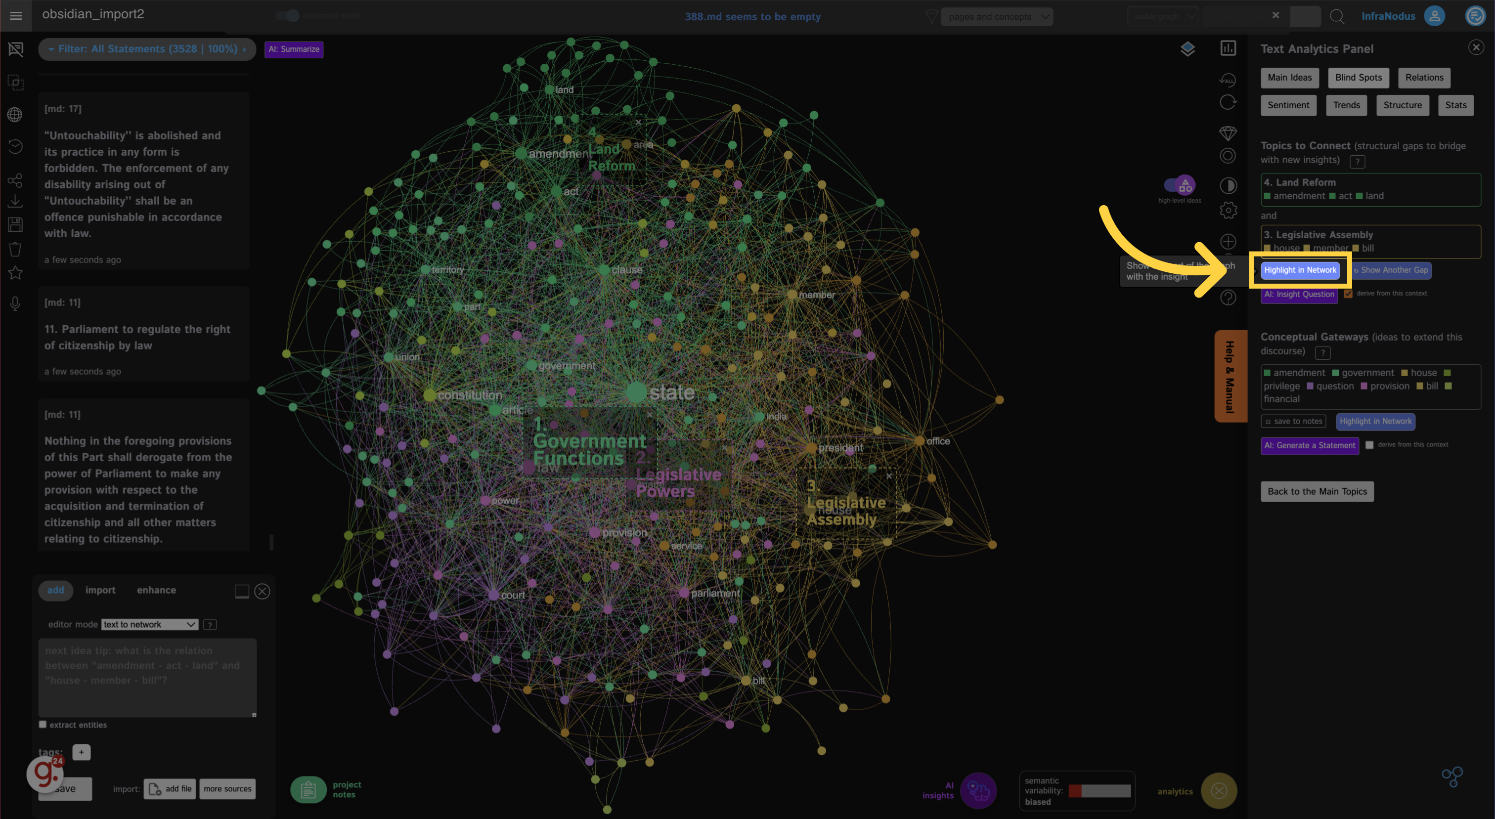
Task: Select the import tab in editor
Action: click(100, 590)
